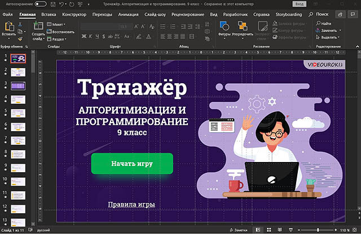Increase font size icon

pyautogui.click(x=136, y=26)
